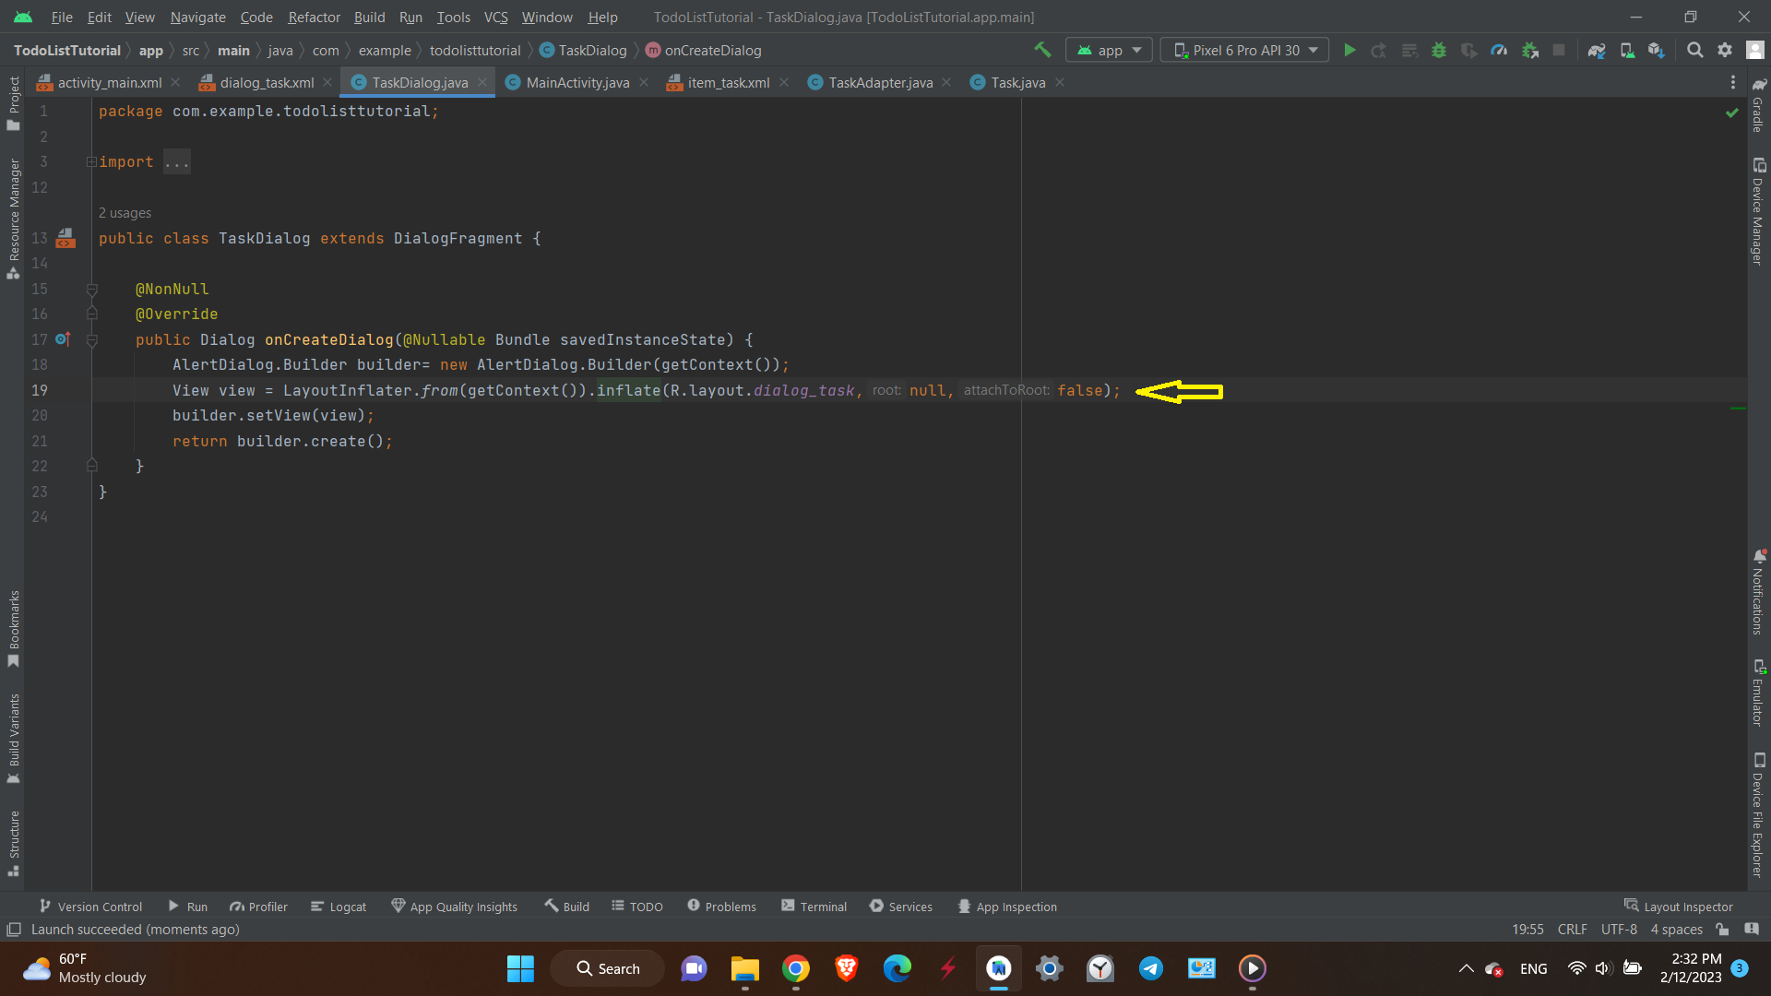Click the Stop square icon

pos(1559,50)
